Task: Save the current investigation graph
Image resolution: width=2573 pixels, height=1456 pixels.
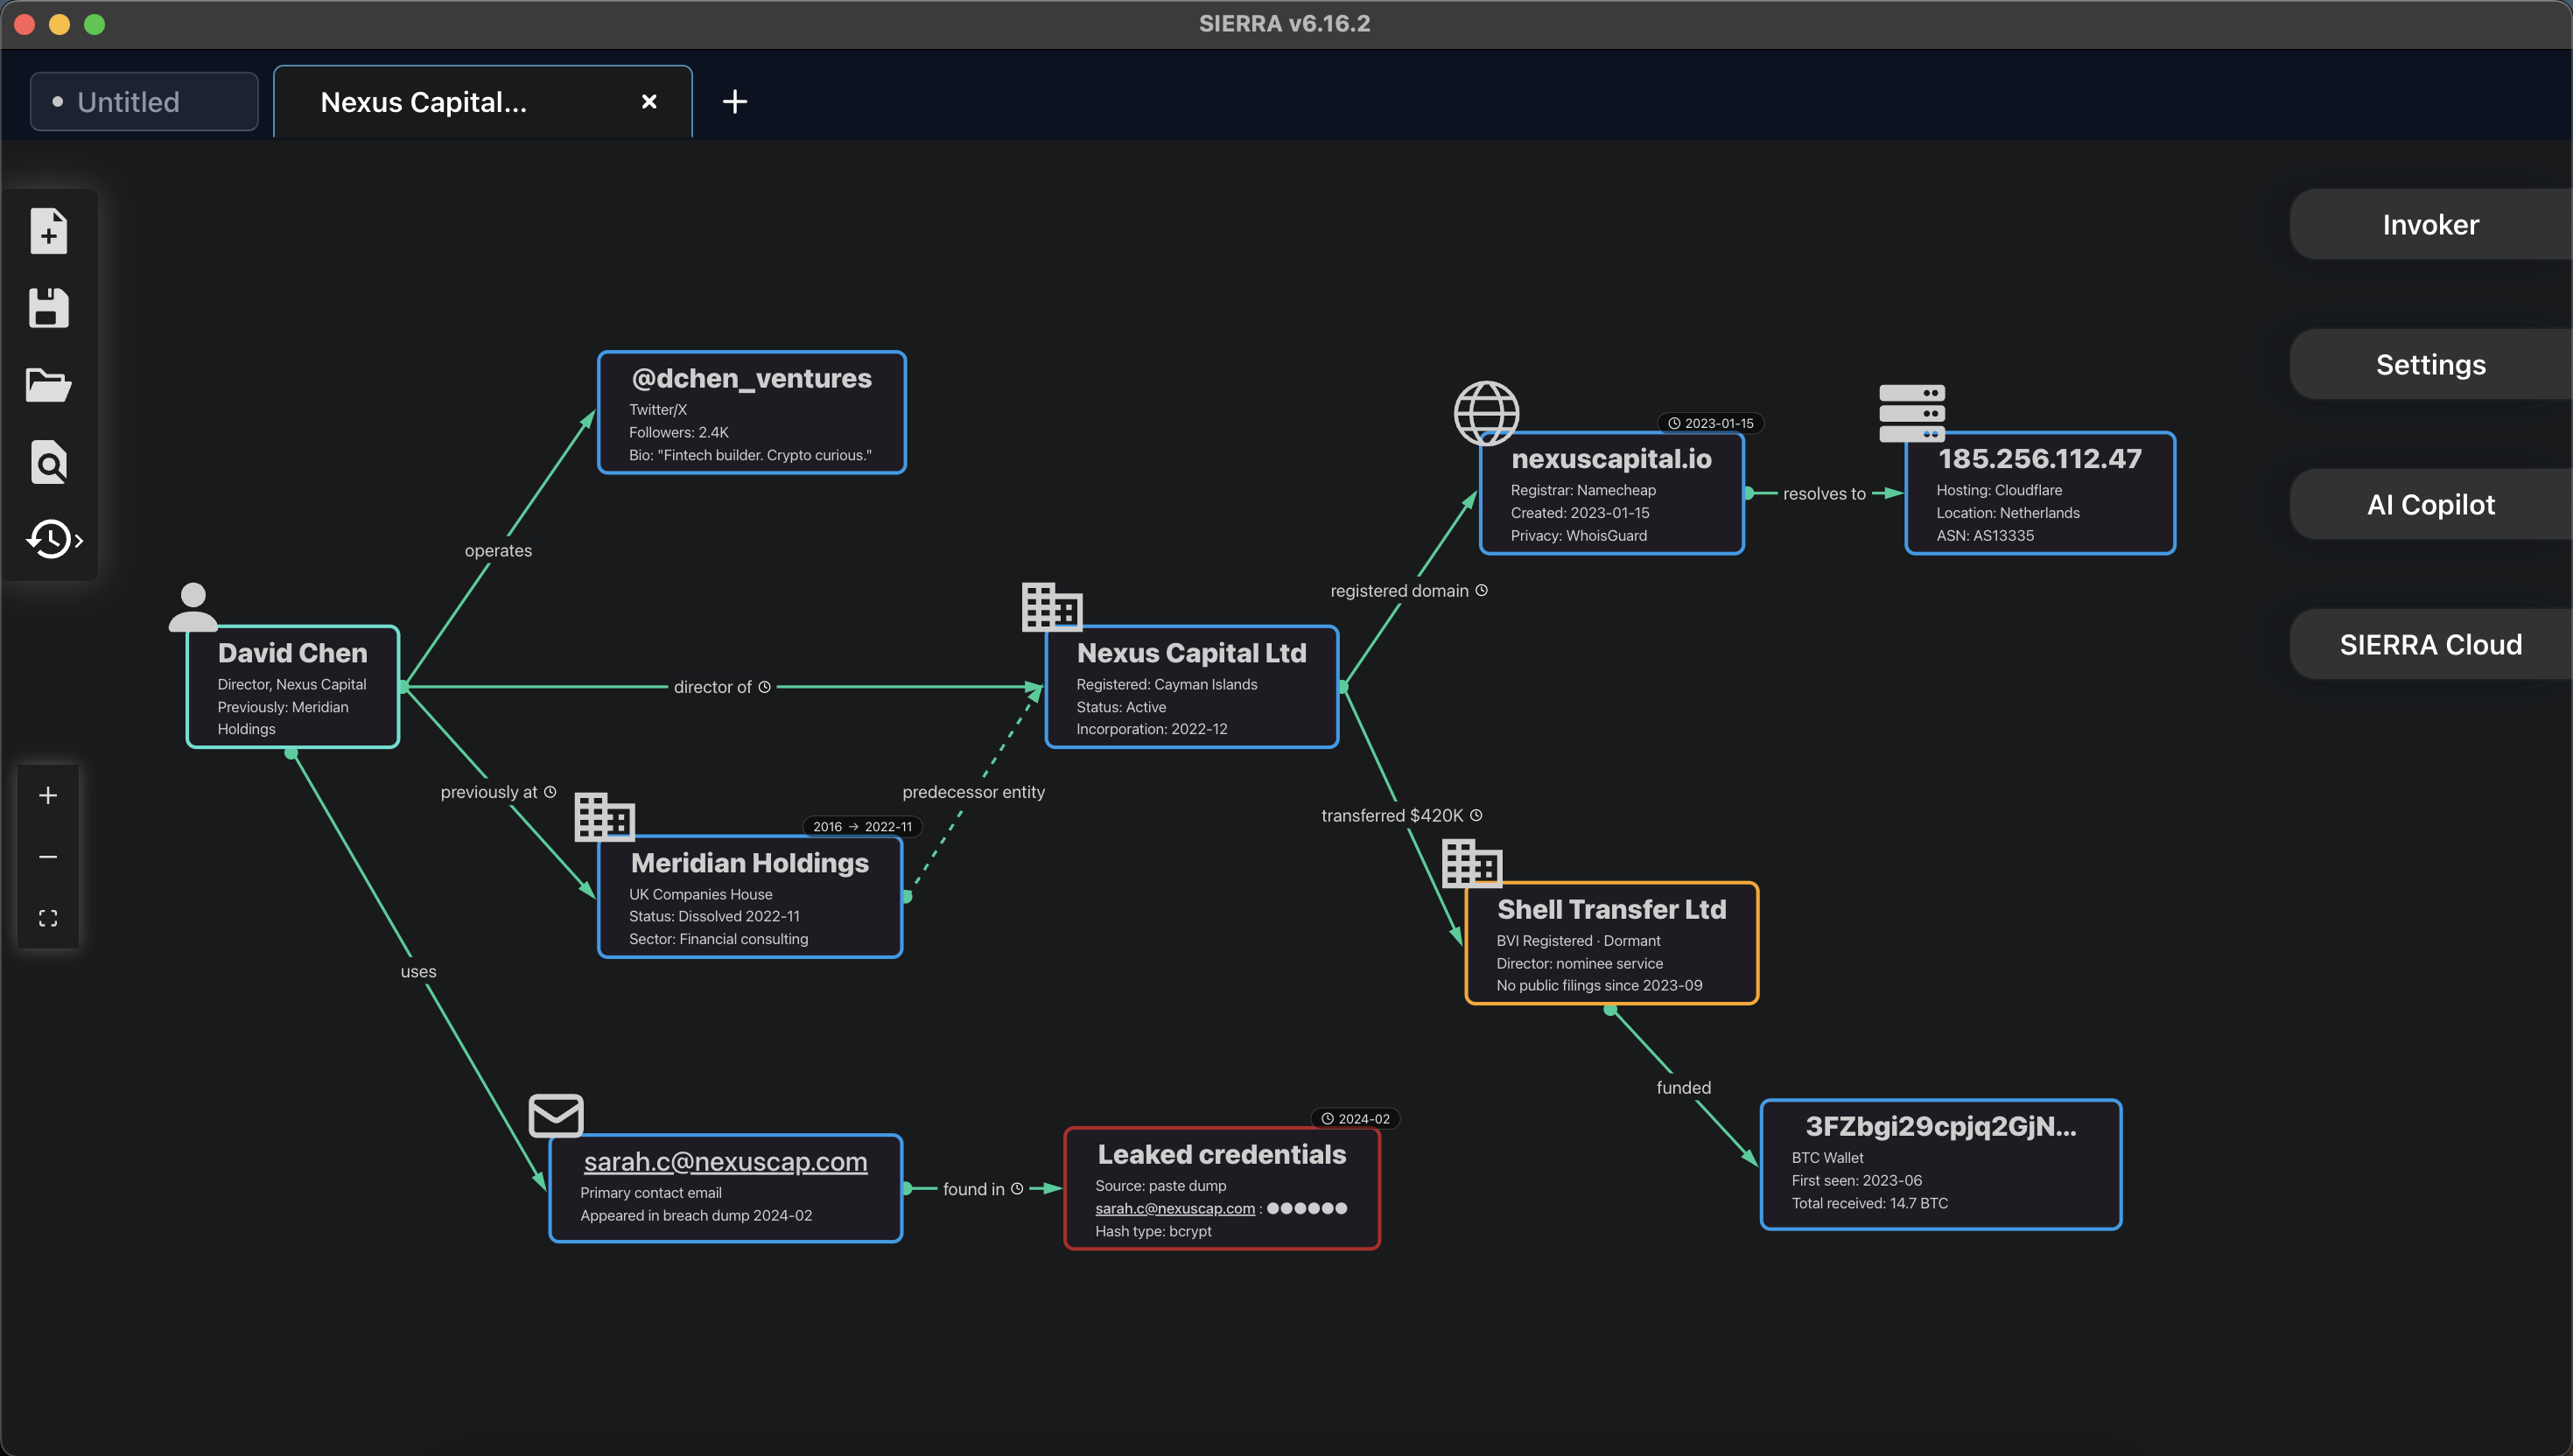Action: click(48, 307)
